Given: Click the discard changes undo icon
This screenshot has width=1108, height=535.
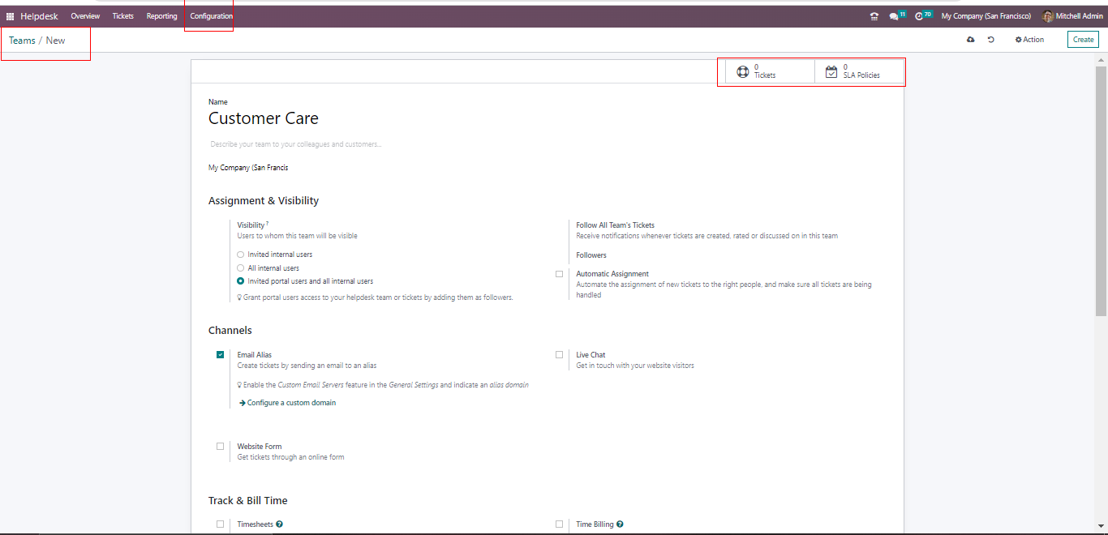Looking at the screenshot, I should point(991,40).
